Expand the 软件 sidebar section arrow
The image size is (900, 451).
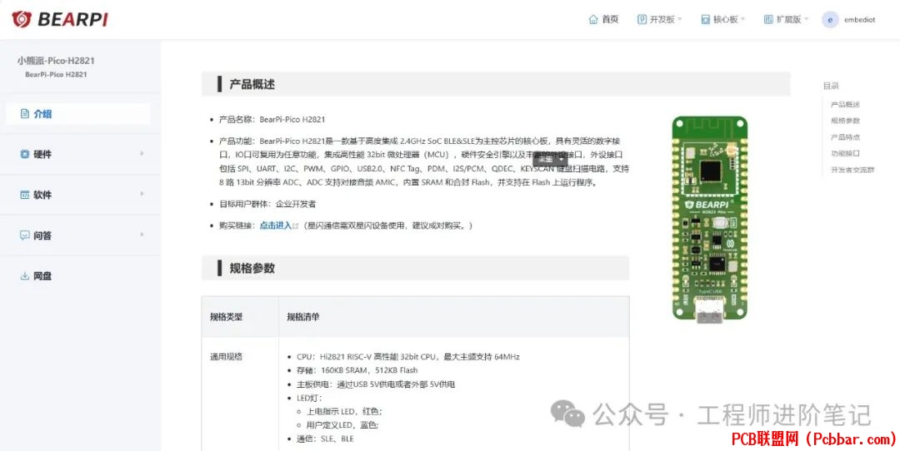(x=142, y=194)
